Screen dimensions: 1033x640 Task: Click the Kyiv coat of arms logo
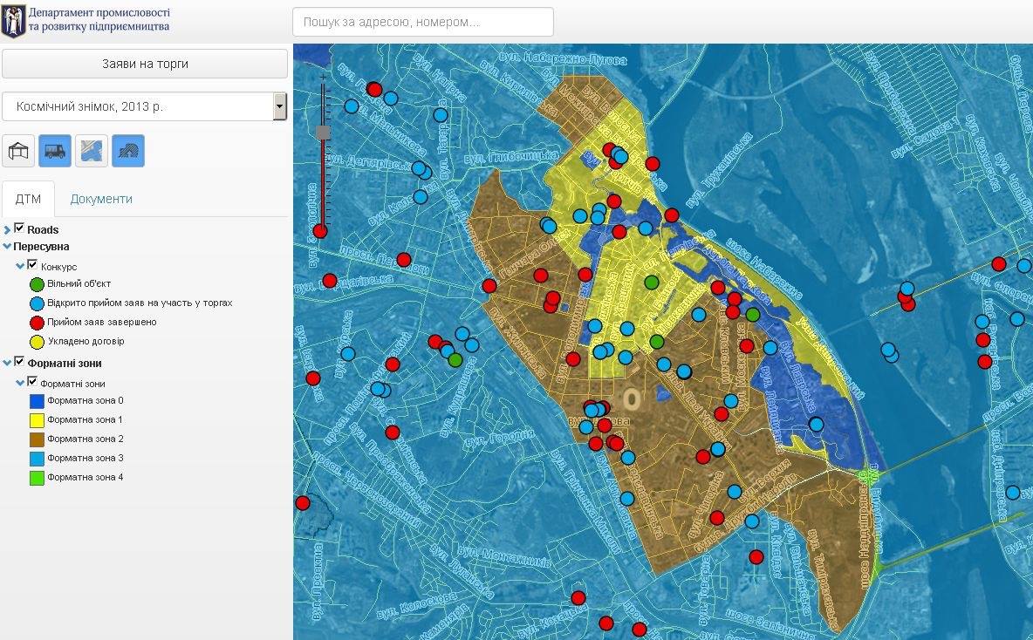[13, 20]
